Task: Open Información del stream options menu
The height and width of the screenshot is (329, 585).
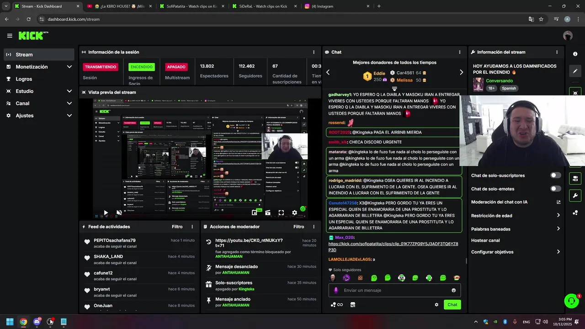Action: coord(557,52)
